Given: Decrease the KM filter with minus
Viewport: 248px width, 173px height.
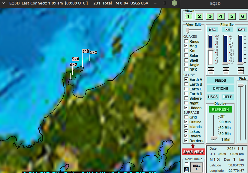Looking at the screenshot, I should (226, 72).
